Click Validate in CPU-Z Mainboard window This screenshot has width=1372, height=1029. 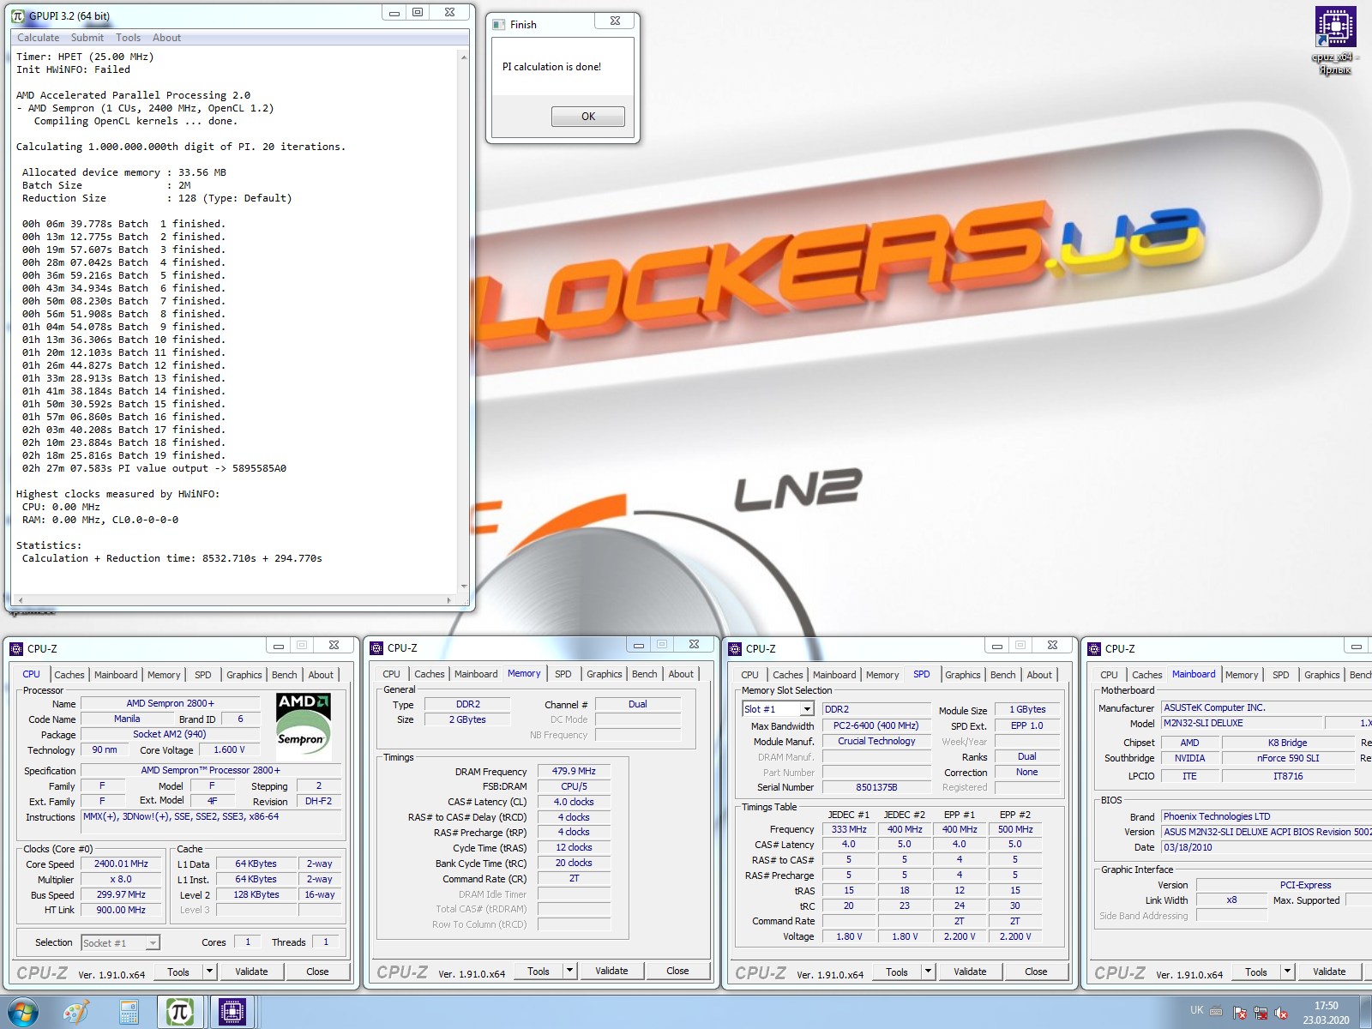click(1329, 972)
